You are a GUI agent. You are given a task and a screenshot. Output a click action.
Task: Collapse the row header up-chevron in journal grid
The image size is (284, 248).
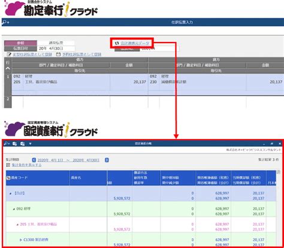tap(8, 68)
